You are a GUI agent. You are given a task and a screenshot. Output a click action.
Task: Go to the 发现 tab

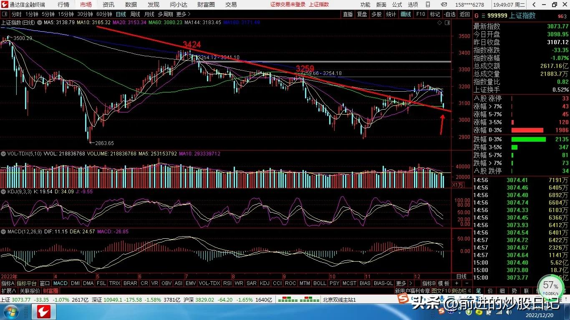point(154,5)
